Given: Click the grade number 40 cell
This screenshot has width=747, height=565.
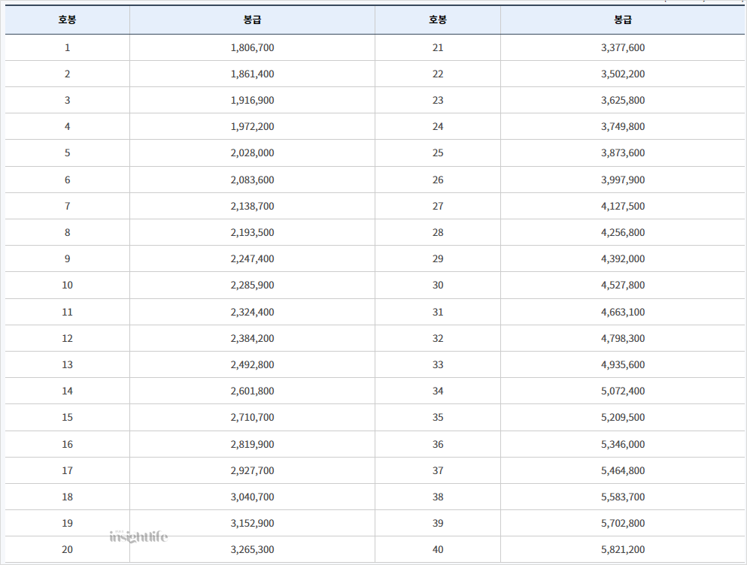Looking at the screenshot, I should point(437,549).
